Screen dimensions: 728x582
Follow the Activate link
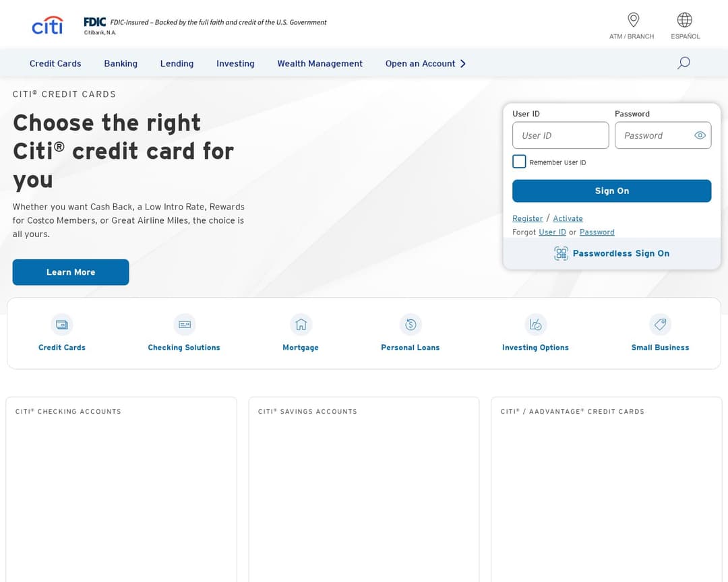568,218
